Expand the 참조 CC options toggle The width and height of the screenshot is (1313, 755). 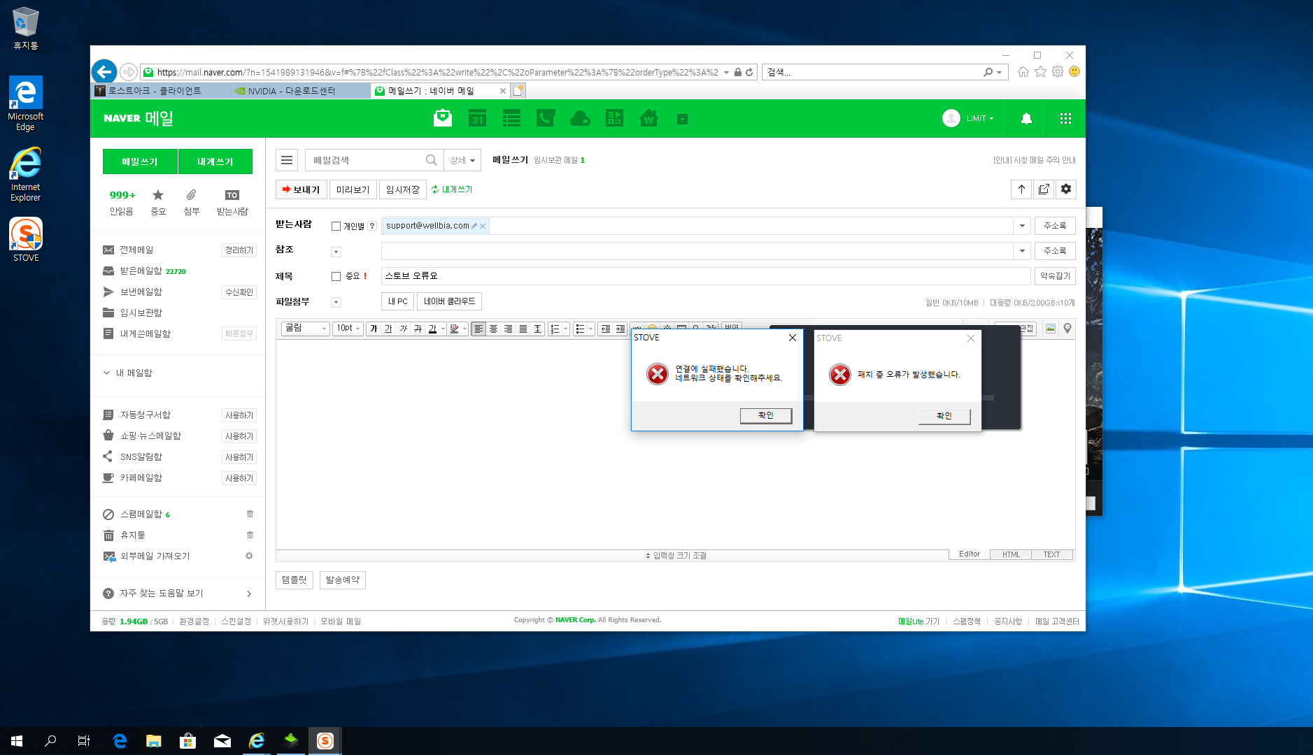coord(336,252)
